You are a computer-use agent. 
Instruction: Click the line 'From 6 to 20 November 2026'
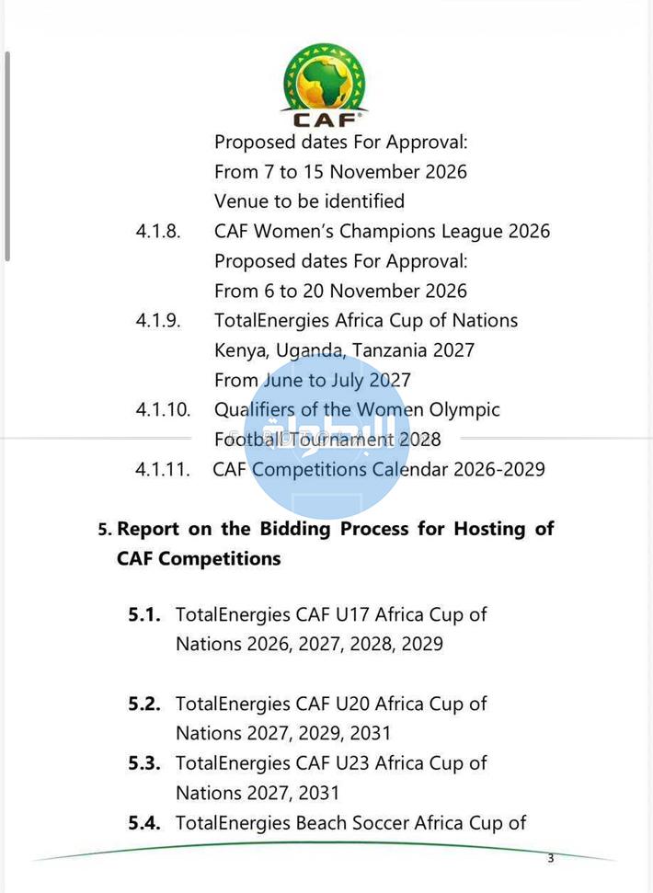(x=340, y=291)
